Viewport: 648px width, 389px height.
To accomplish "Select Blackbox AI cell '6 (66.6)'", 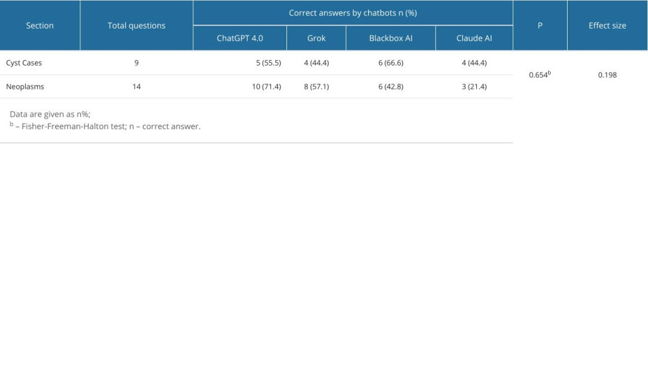I will coord(391,63).
